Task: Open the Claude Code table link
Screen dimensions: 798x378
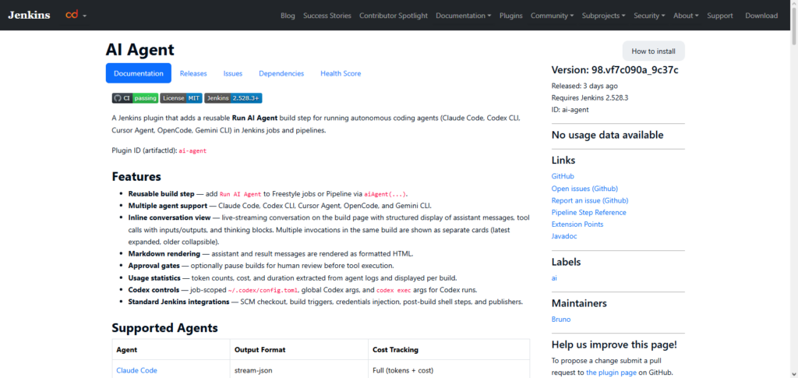Action: [137, 370]
